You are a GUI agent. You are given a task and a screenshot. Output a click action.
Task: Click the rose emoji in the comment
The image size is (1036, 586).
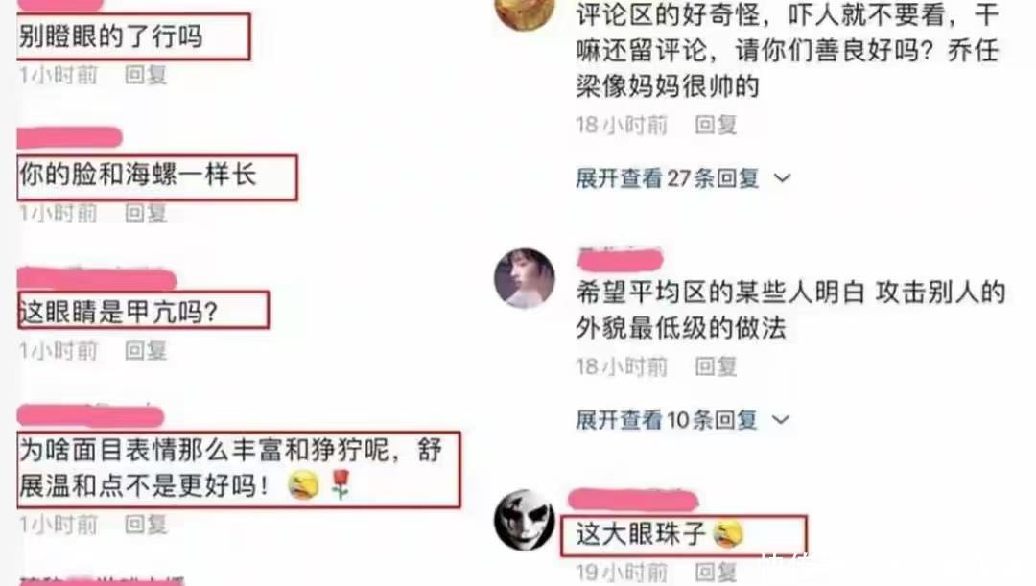point(341,484)
